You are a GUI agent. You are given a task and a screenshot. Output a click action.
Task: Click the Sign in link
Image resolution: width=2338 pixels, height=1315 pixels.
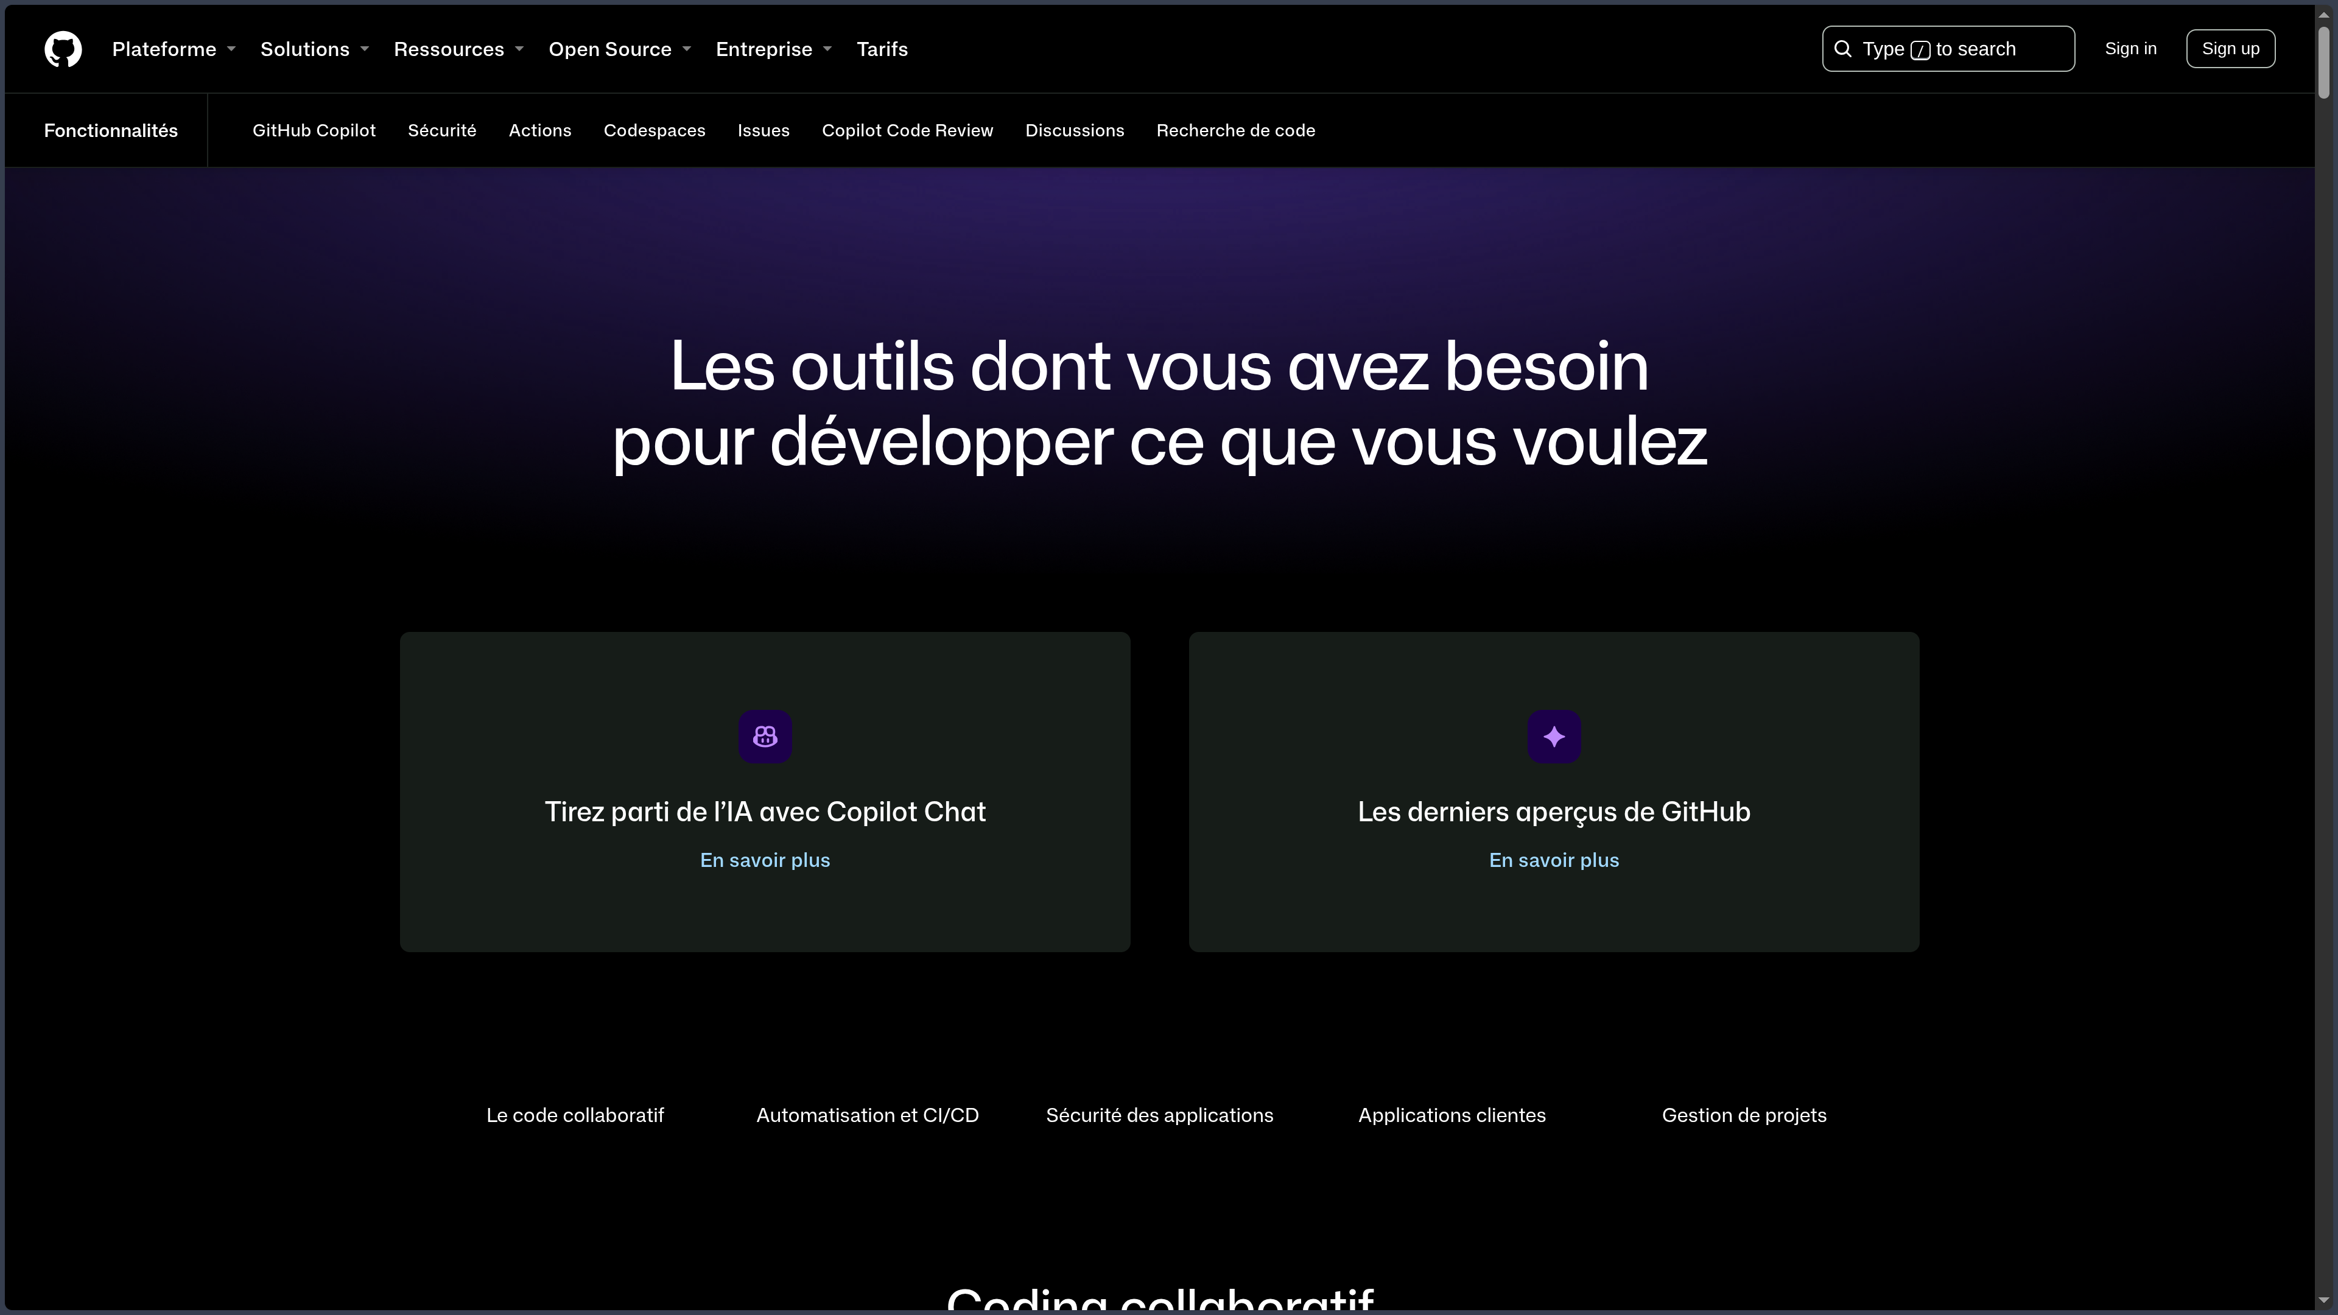coord(2130,49)
